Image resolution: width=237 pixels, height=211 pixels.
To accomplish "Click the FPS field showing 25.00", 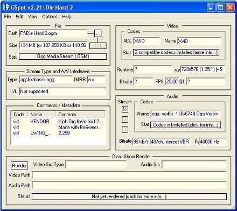I will (172, 81).
